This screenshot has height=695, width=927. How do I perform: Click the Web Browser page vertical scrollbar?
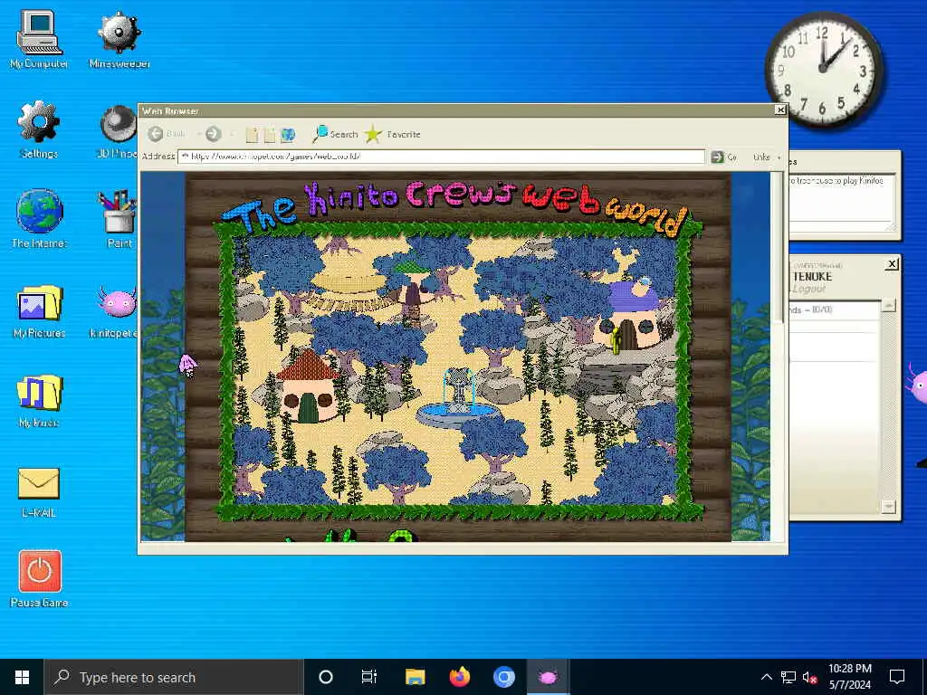(779, 248)
